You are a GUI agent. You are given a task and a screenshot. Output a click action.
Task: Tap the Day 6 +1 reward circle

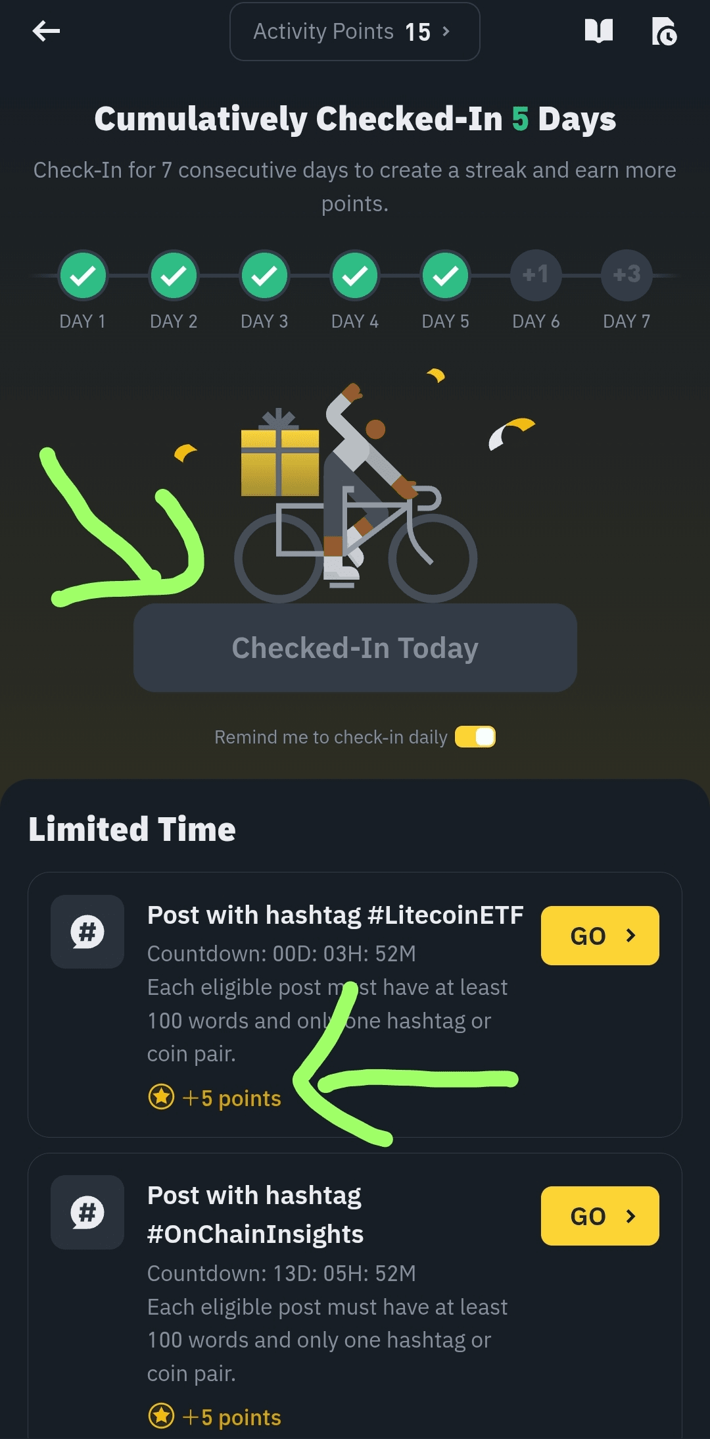coord(536,275)
